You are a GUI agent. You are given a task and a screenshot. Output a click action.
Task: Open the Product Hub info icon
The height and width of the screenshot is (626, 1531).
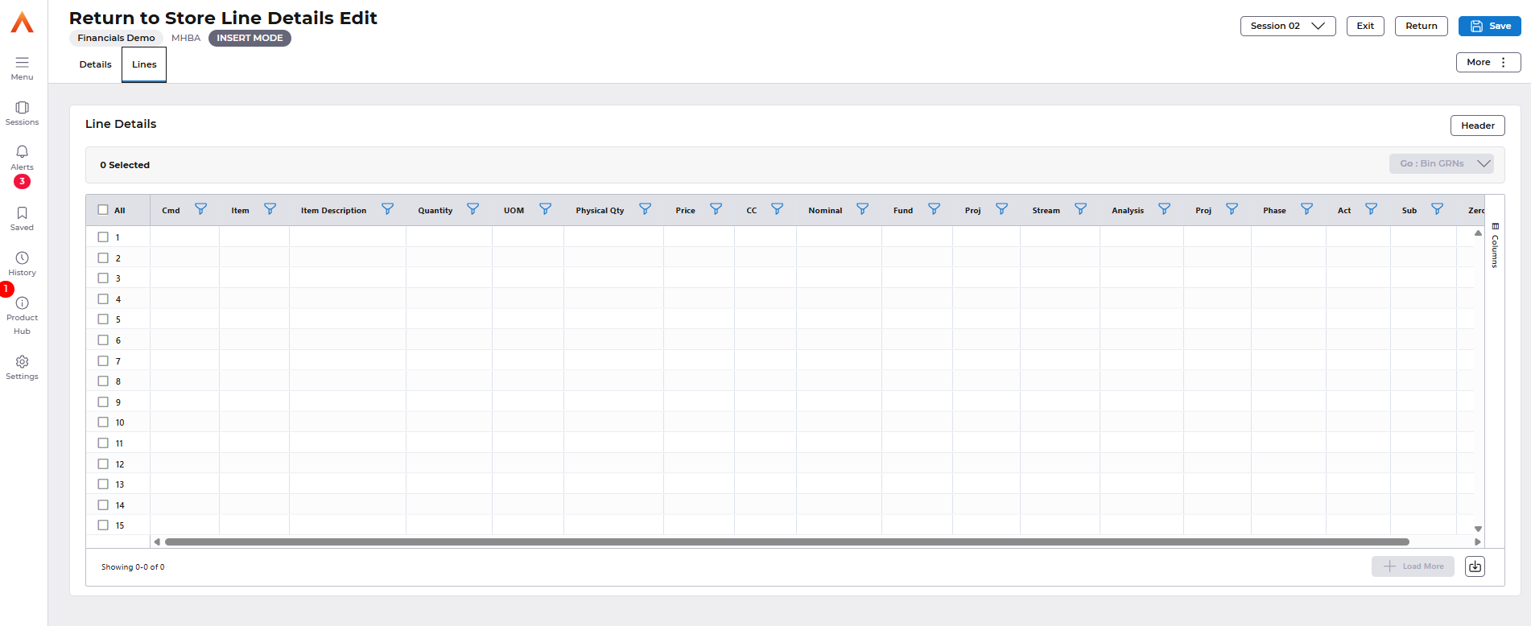tap(23, 303)
